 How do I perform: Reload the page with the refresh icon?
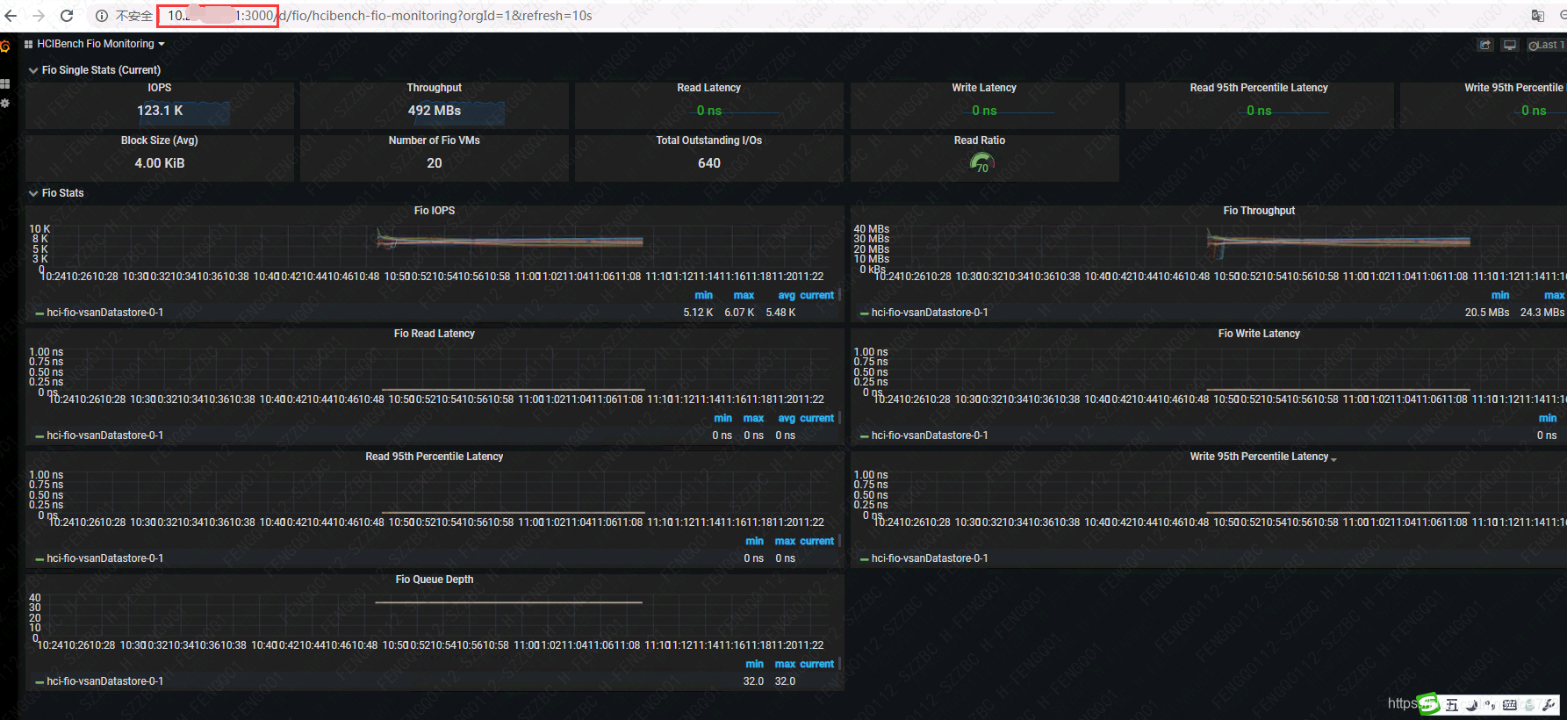point(67,16)
